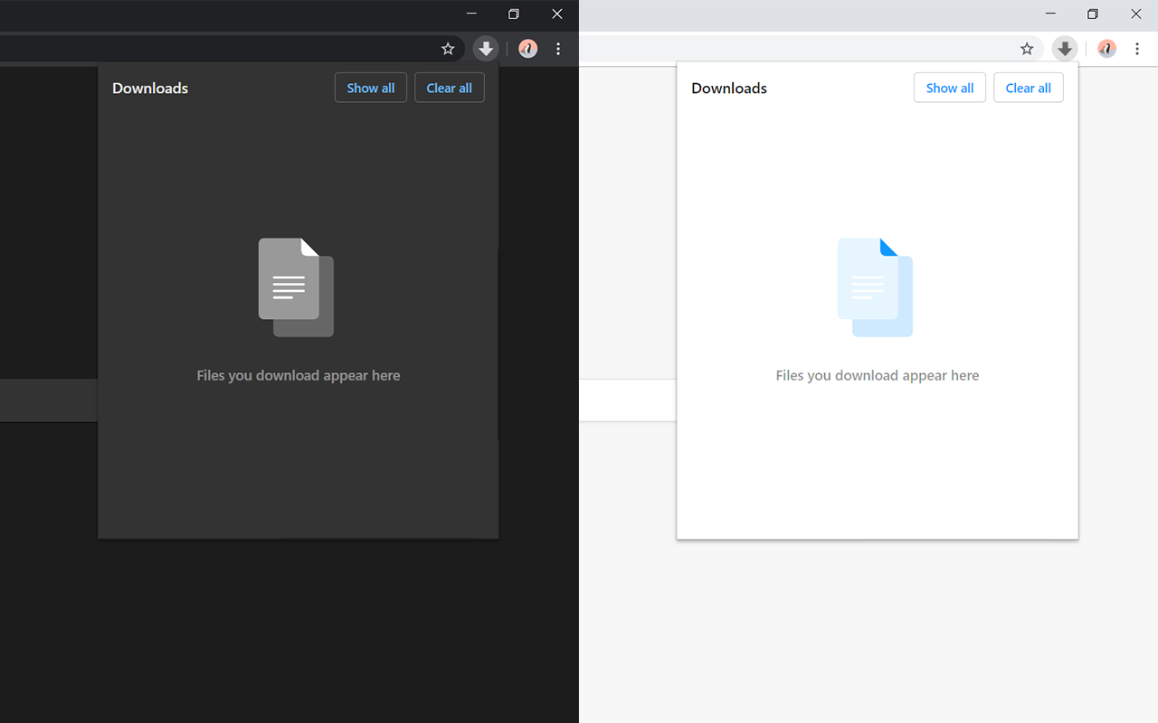Click the document placeholder icon in light Downloads panel

point(875,287)
